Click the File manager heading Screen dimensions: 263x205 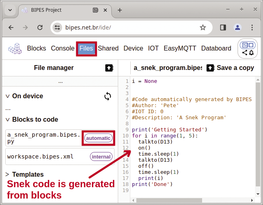tap(54, 68)
